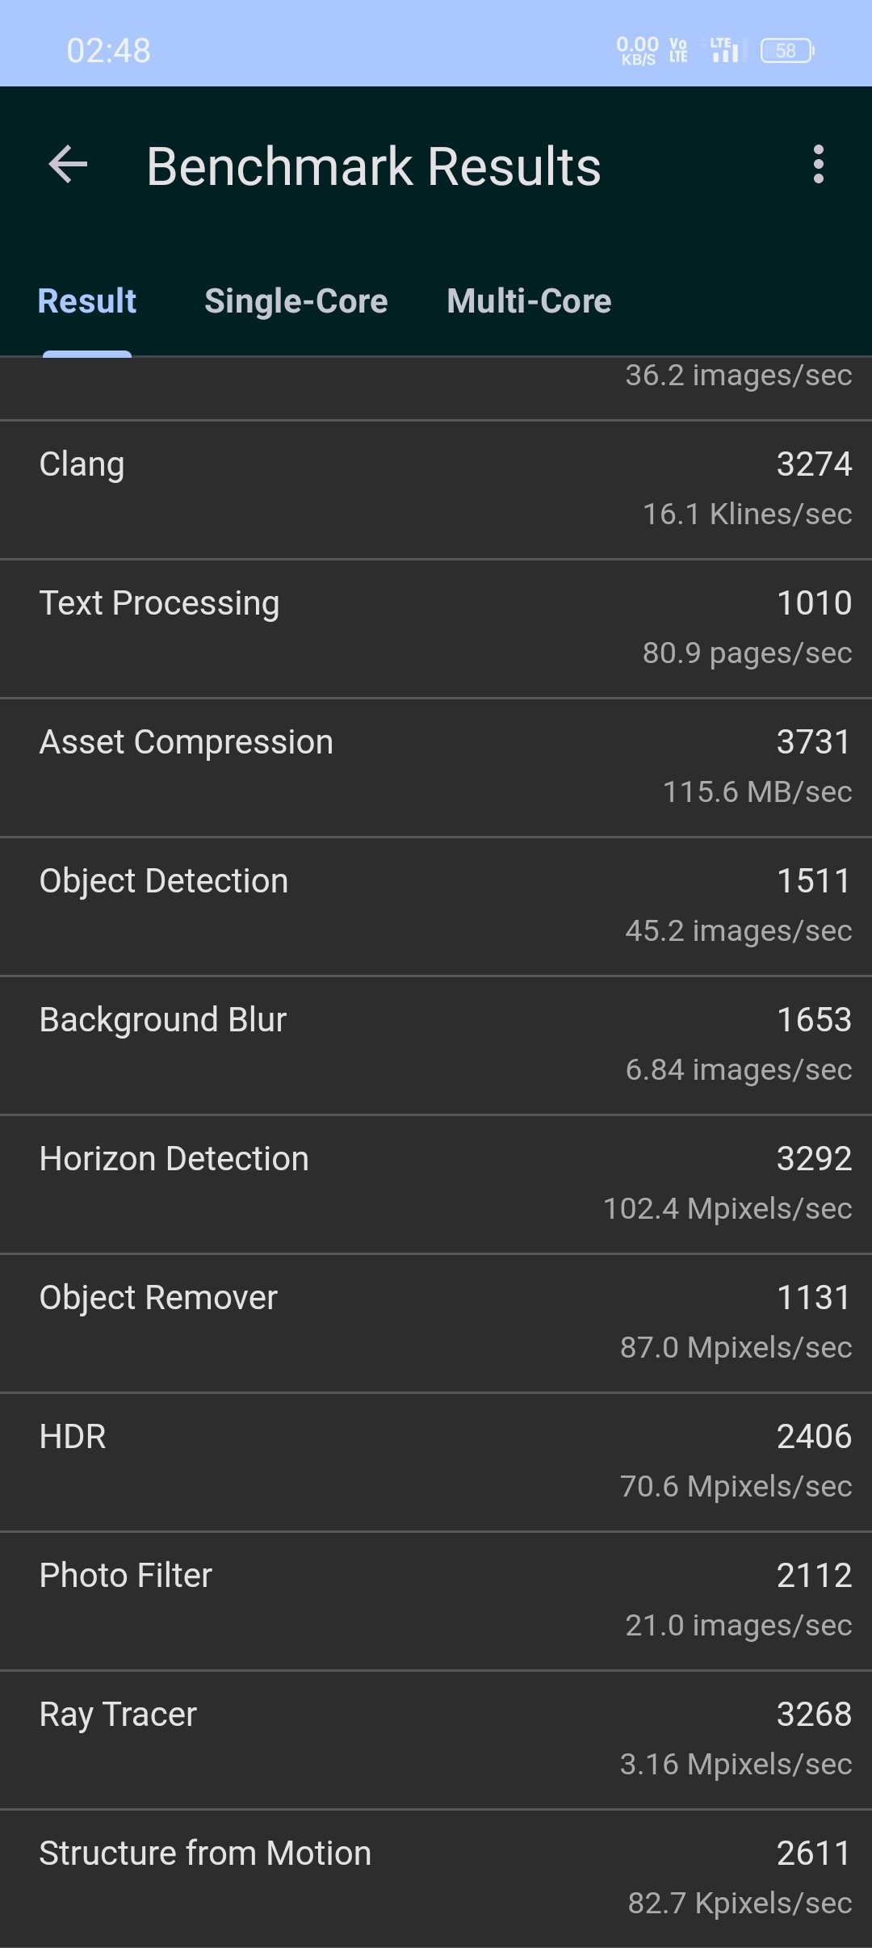Image resolution: width=872 pixels, height=1948 pixels.
Task: Tap the back arrow icon
Action: 68,165
